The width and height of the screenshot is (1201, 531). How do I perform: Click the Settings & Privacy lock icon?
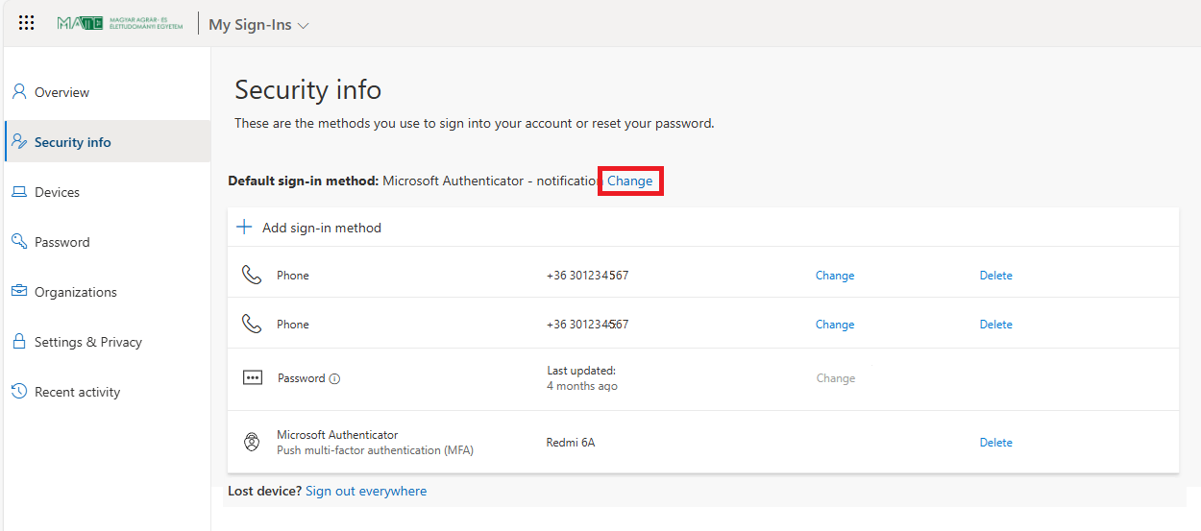[x=18, y=342]
